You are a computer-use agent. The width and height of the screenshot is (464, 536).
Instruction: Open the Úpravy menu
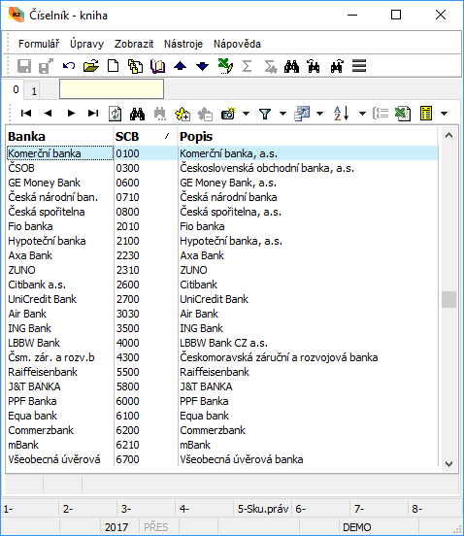86,44
